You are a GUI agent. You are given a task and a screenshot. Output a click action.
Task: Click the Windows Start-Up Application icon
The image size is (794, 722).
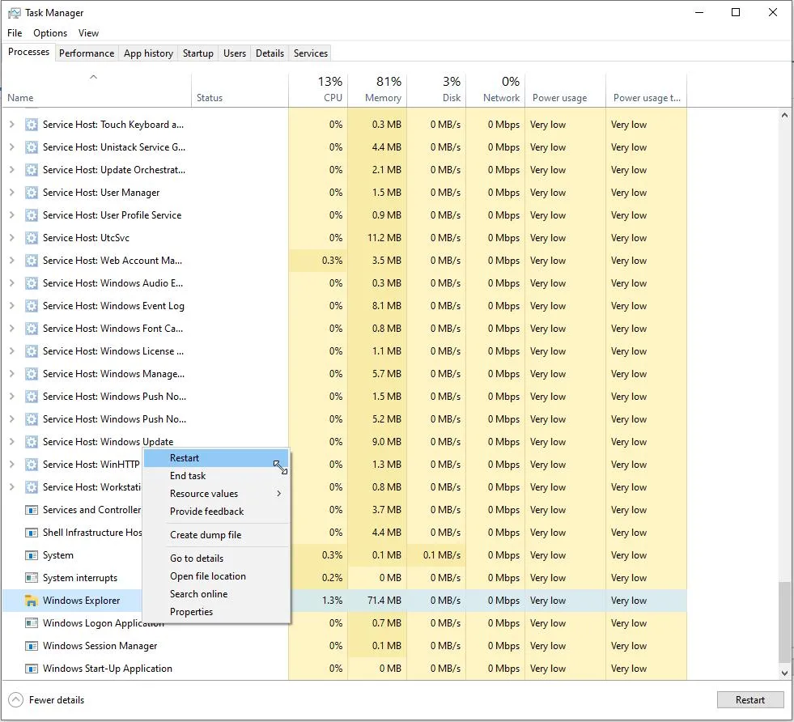(32, 669)
